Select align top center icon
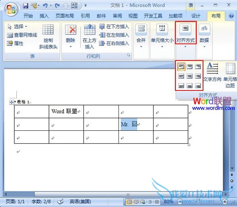 (190, 66)
